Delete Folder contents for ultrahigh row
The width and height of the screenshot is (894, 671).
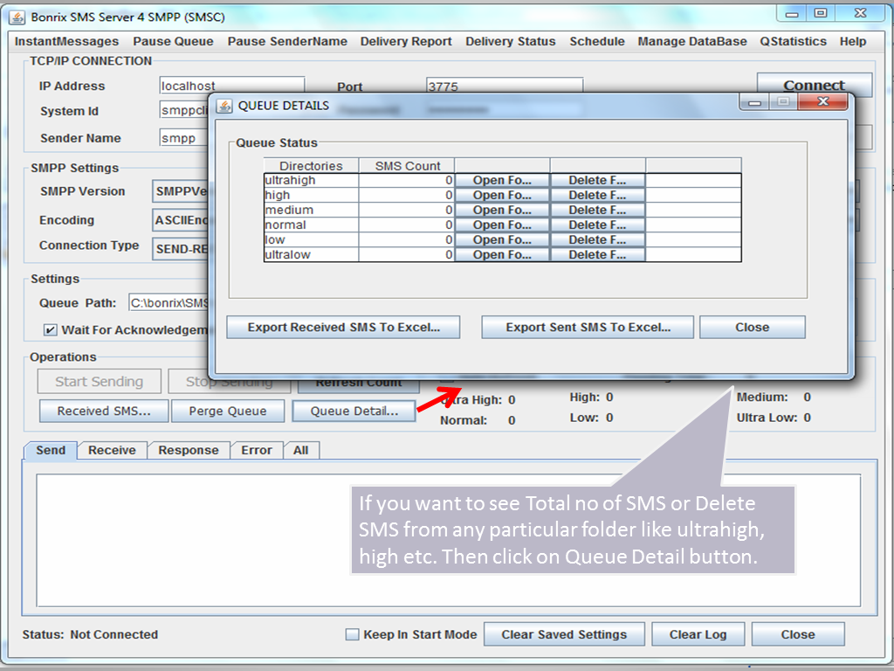(x=597, y=180)
